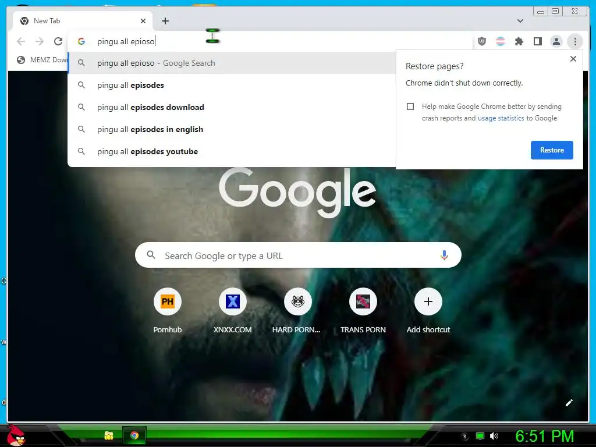Click inside the address bar text

pyautogui.click(x=126, y=41)
